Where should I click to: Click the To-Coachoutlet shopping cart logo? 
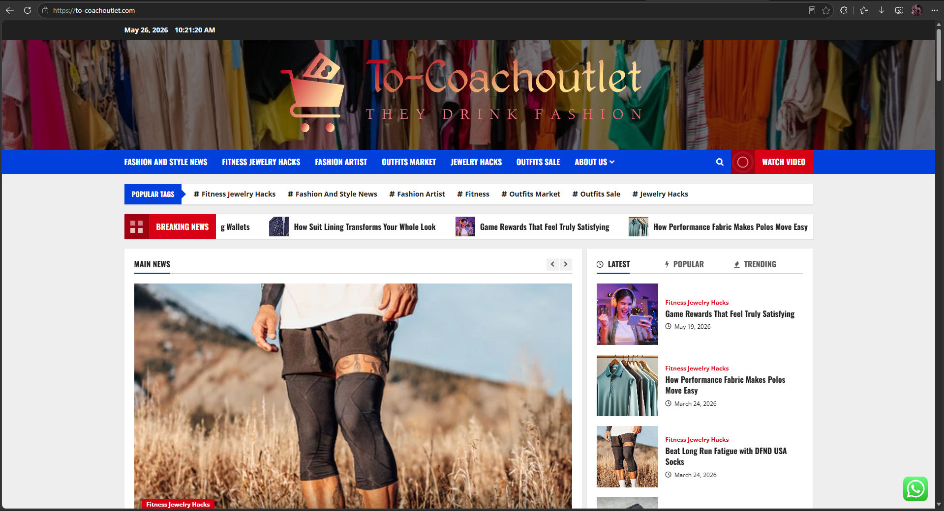point(313,93)
